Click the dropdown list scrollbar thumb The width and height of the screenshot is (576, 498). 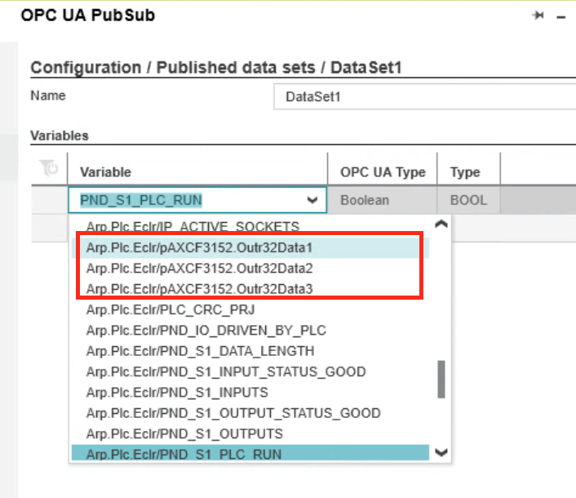point(441,380)
